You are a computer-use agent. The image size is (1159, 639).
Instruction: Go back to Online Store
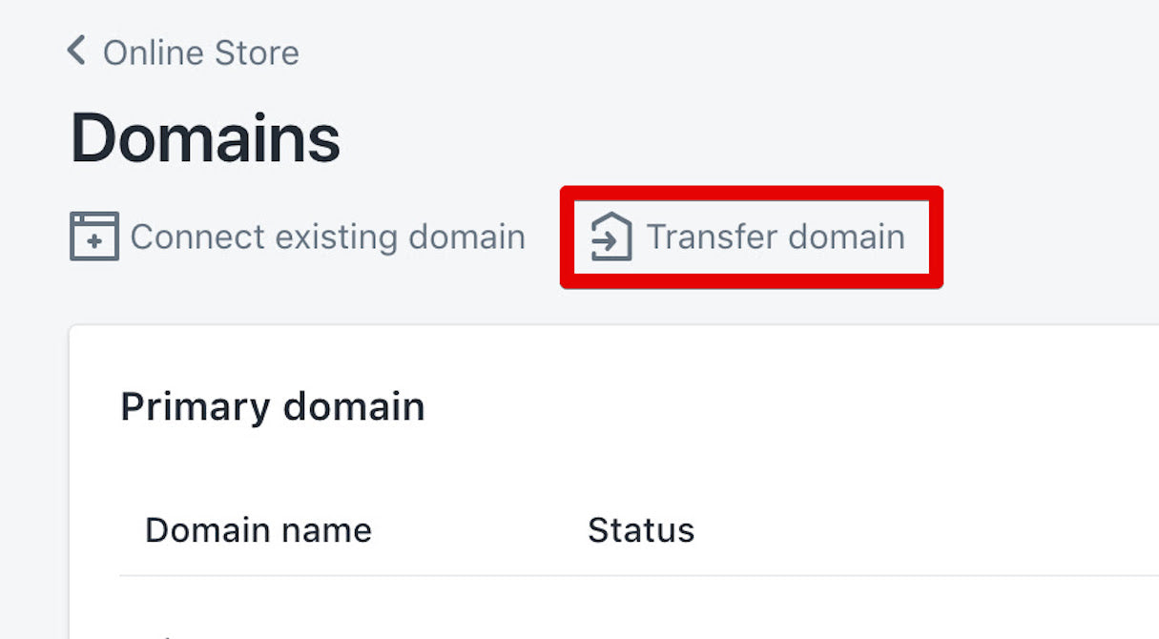pyautogui.click(x=200, y=52)
